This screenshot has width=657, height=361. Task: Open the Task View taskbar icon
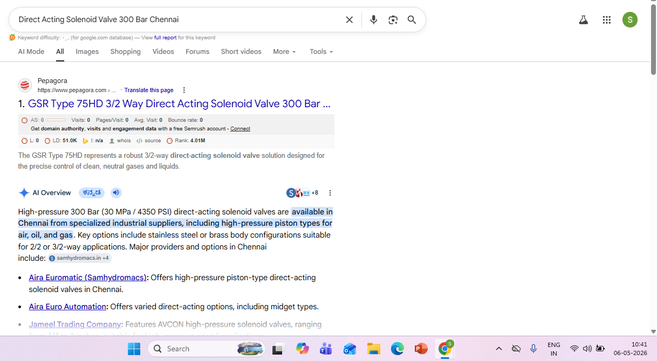278,349
